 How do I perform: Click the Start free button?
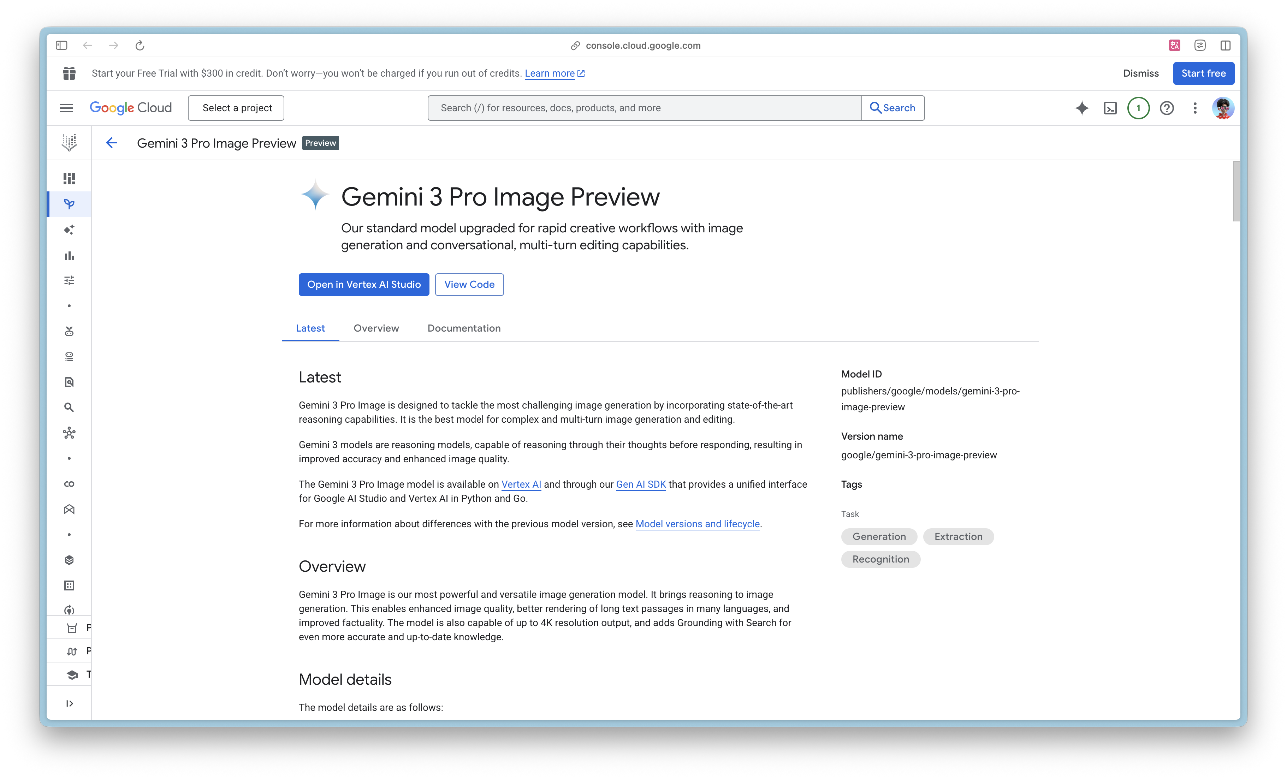tap(1203, 73)
